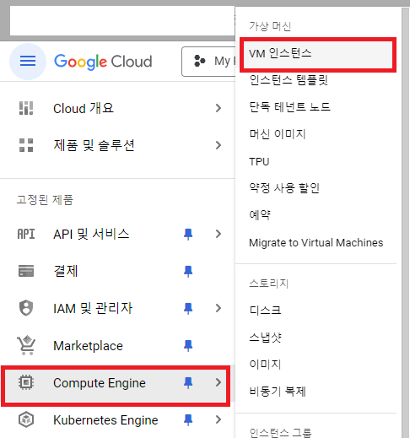Unpin Marketplace with its pin icon
Image resolution: width=410 pixels, height=438 pixels.
pyautogui.click(x=188, y=345)
